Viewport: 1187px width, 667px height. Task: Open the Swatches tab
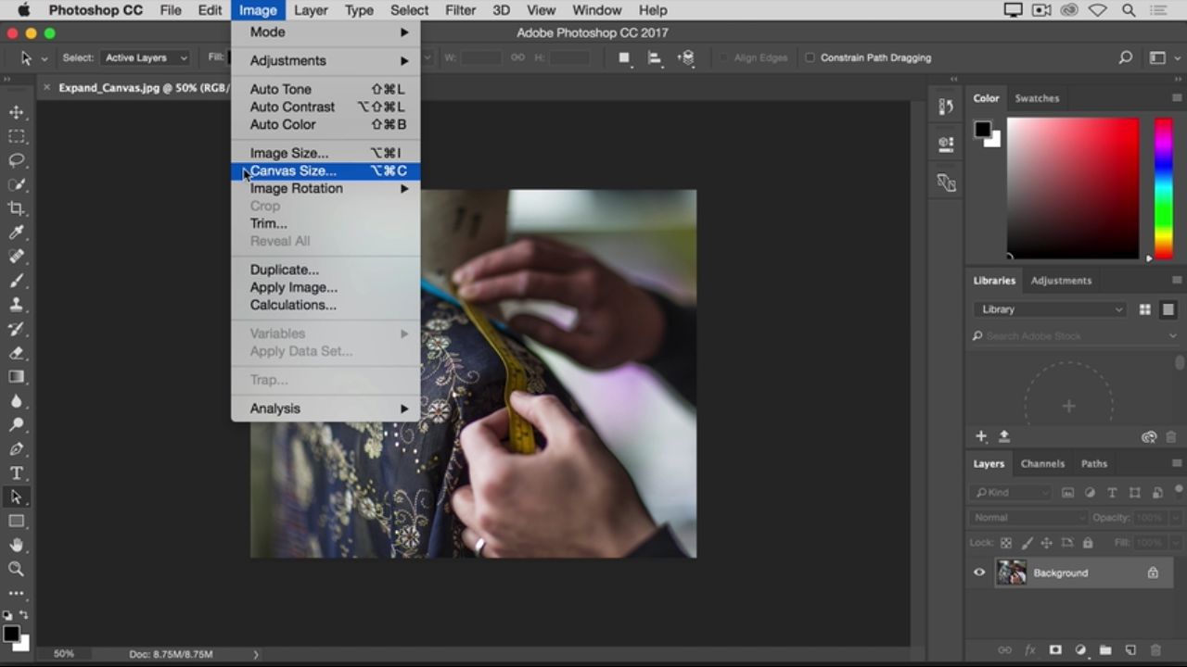tap(1037, 98)
